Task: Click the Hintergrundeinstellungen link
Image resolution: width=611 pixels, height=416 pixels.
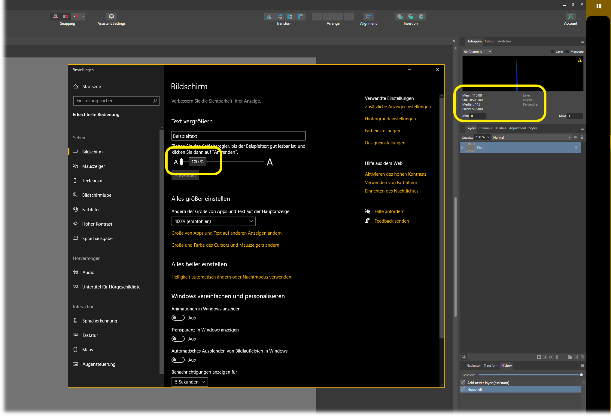Action: click(x=390, y=119)
